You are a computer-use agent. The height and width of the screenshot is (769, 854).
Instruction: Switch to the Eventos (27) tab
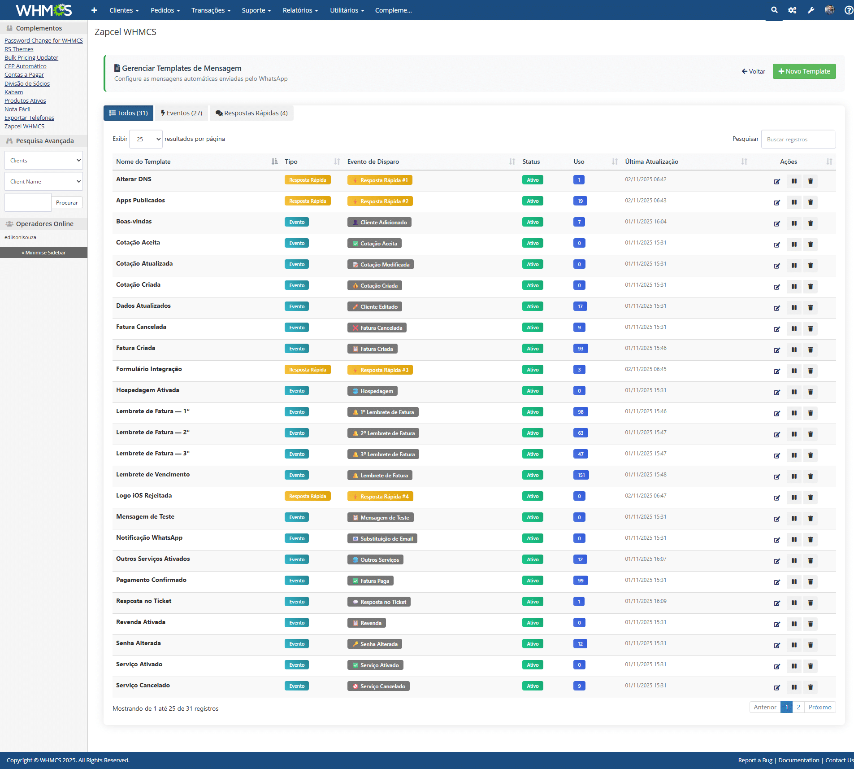coord(182,113)
